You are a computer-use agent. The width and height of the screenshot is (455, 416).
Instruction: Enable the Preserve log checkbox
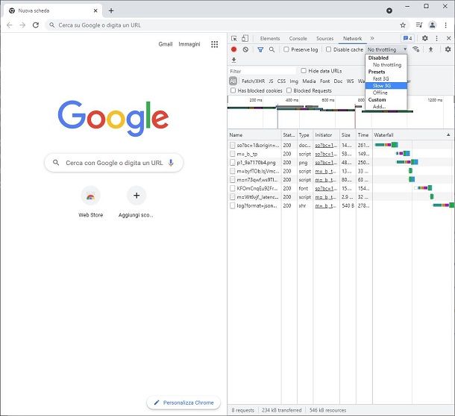[286, 49]
